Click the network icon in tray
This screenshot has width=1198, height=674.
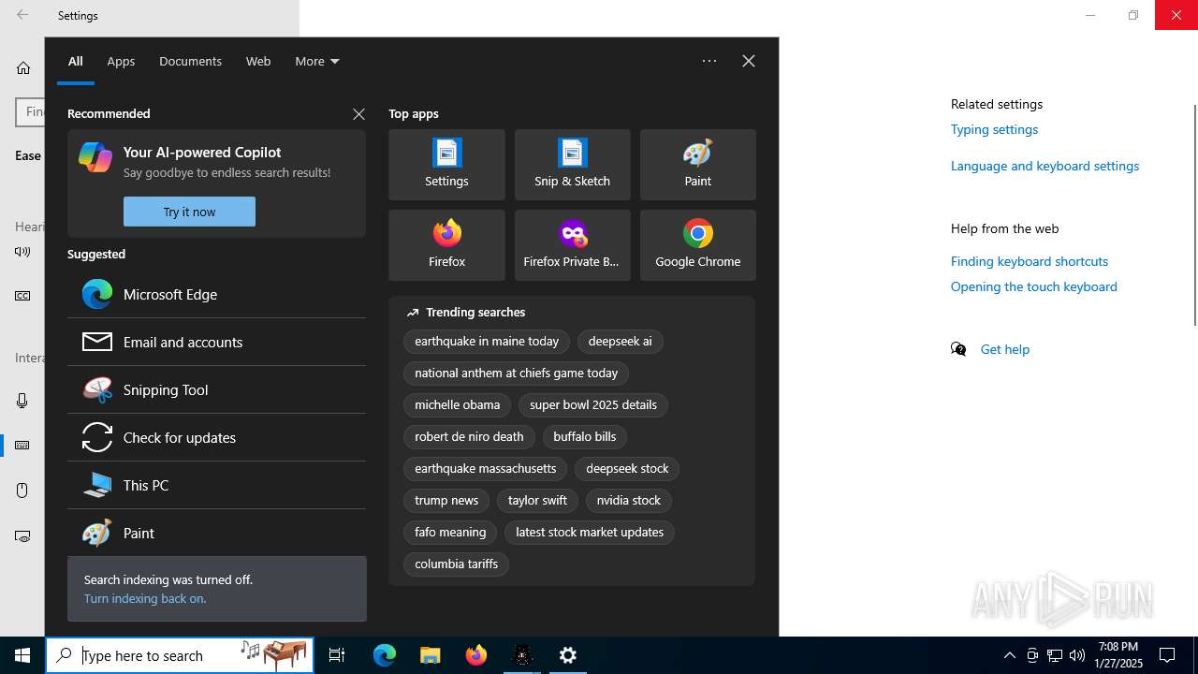(1055, 655)
